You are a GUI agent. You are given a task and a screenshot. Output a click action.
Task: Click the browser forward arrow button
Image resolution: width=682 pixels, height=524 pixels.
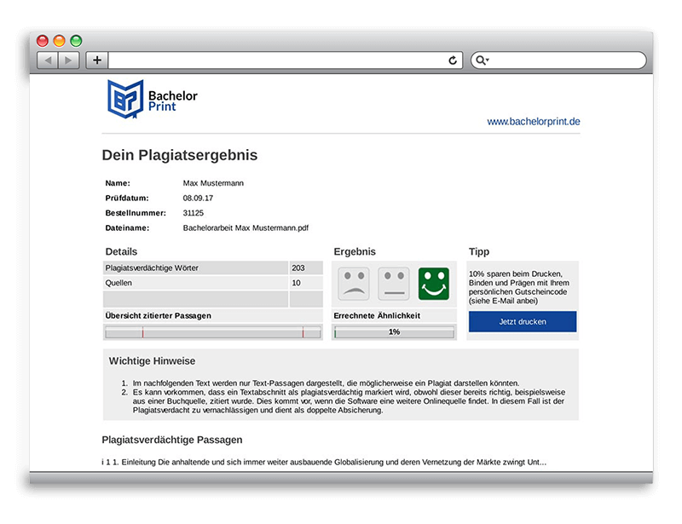pyautogui.click(x=69, y=60)
